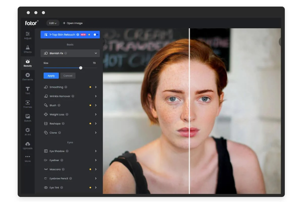This screenshot has width=303, height=202.
Task: Collapse the Blemish Fix dropdown
Action: click(96, 53)
